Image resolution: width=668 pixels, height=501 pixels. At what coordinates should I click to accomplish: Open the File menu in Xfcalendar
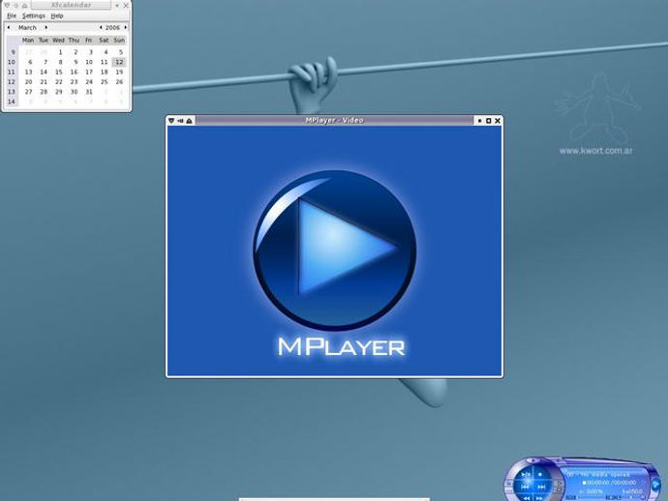pyautogui.click(x=12, y=15)
